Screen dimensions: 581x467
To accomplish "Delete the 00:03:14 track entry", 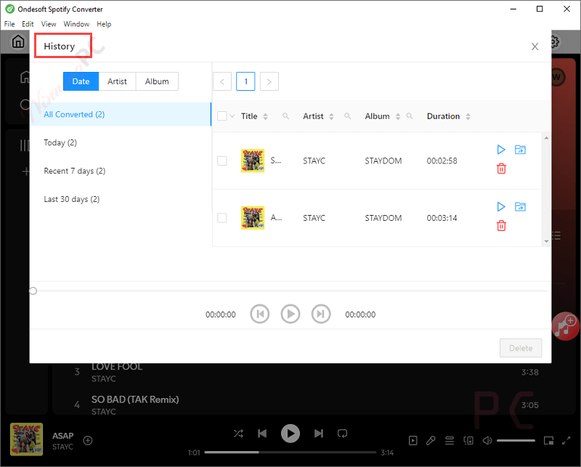I will coord(501,226).
